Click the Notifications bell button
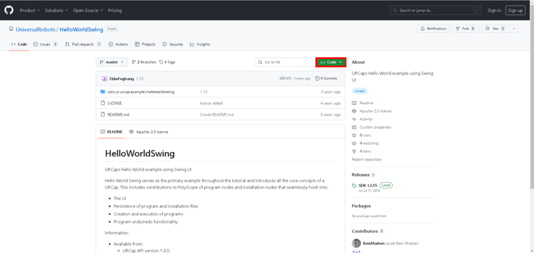The height and width of the screenshot is (253, 534). (433, 29)
